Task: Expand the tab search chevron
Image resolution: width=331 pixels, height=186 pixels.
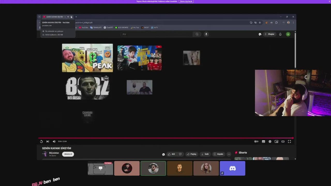Action: click(39, 17)
